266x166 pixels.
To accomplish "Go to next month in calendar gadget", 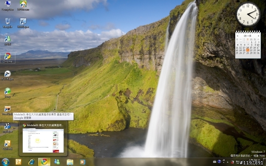I will pyautogui.click(x=259, y=36).
